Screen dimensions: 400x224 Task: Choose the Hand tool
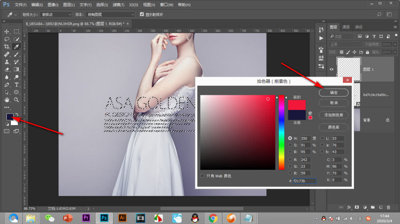(7, 100)
